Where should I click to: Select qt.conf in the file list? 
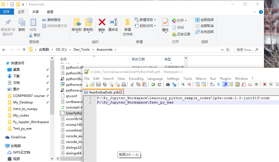pos(71,96)
